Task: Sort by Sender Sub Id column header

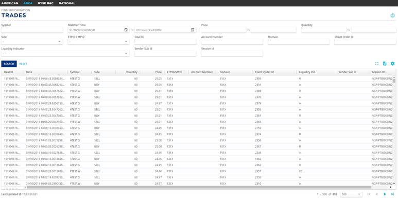Action: (348, 72)
